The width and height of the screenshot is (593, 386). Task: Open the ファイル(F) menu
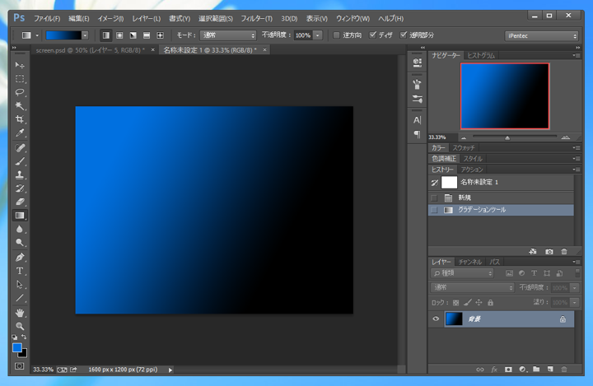(47, 18)
